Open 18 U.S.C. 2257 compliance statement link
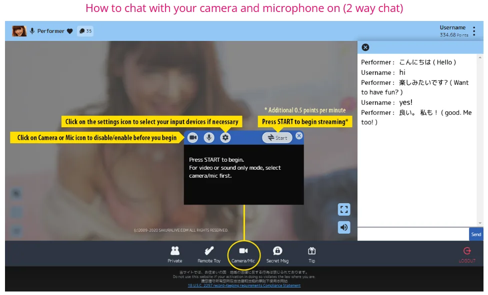The image size is (488, 295). tap(244, 286)
